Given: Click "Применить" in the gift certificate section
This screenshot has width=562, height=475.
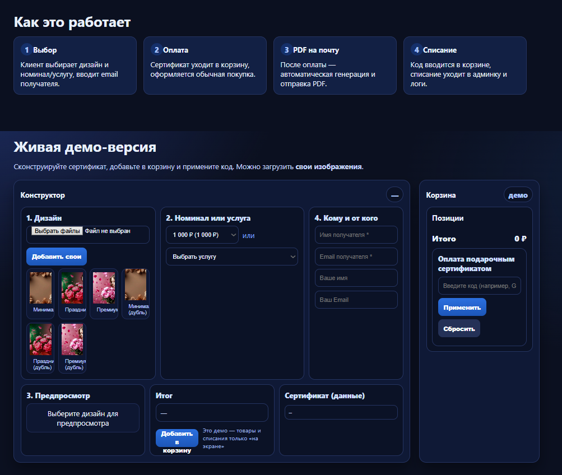Looking at the screenshot, I should (x=462, y=306).
